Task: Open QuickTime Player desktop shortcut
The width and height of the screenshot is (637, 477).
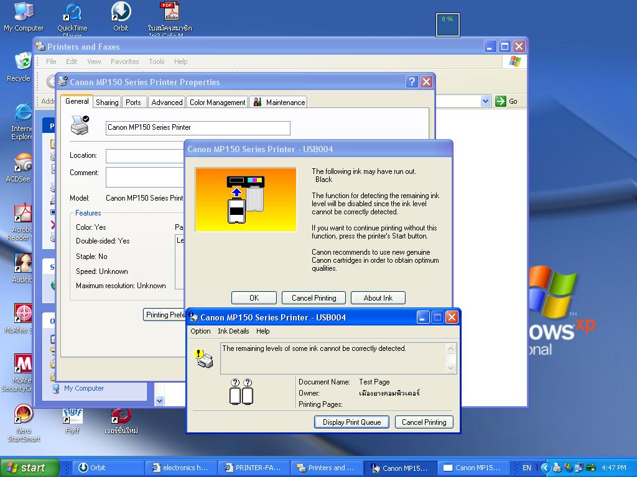Action: (72, 18)
